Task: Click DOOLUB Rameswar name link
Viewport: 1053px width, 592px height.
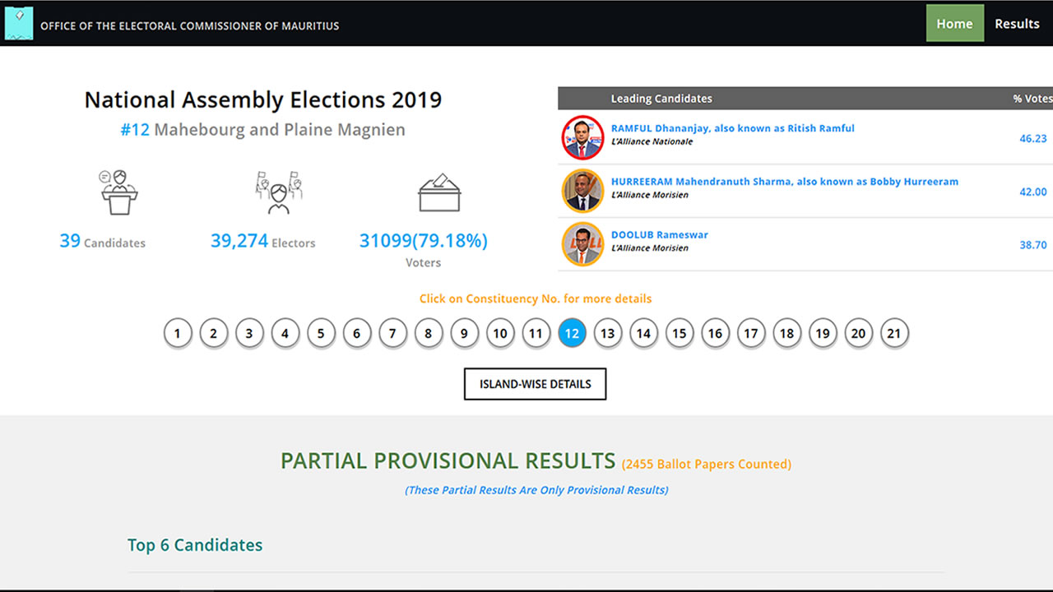Action: coord(659,235)
